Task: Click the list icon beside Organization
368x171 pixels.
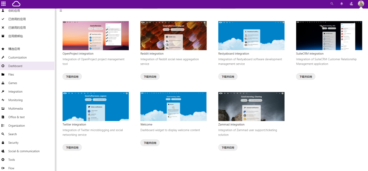Action: [x=3, y=125]
